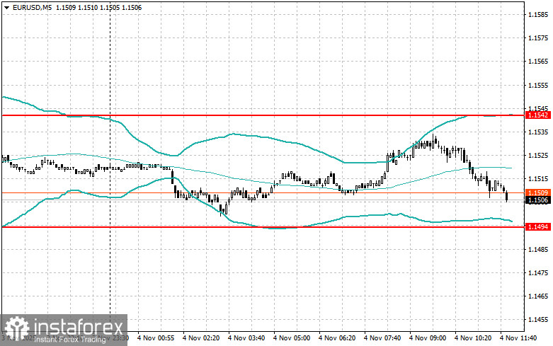Select the 4 Nov 06:20 time label
This screenshot has width=553, height=346.
[x=337, y=338]
